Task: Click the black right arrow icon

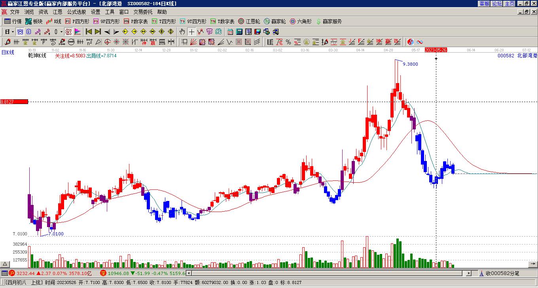Action: tap(116, 32)
